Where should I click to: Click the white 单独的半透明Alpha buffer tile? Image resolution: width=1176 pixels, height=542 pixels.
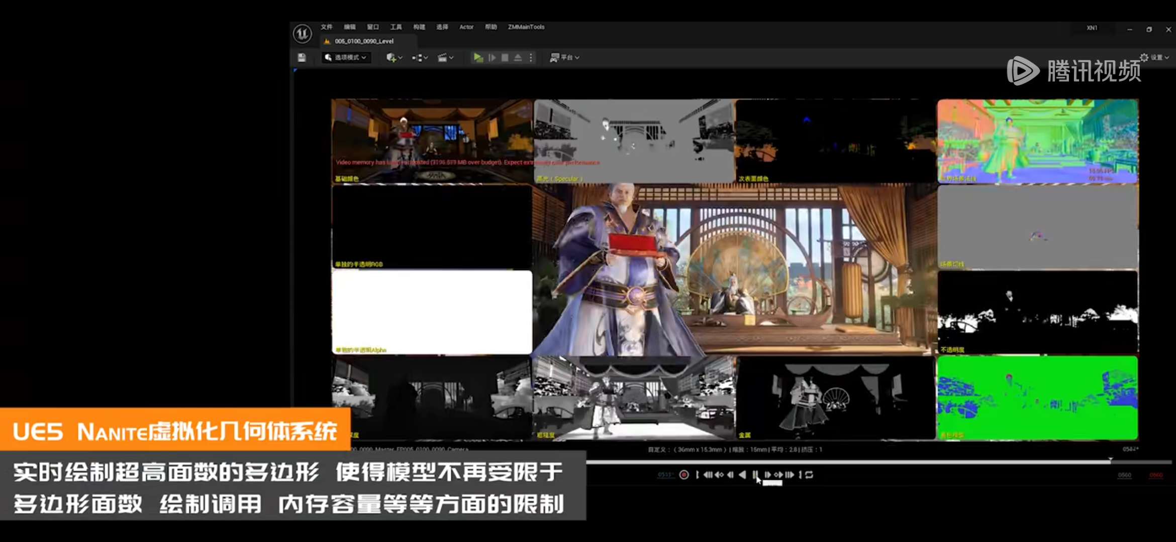pos(432,312)
